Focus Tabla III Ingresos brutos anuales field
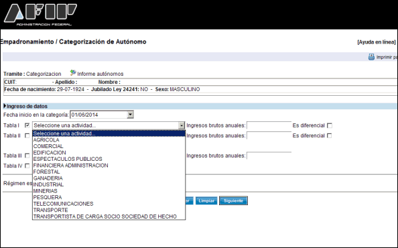The width and height of the screenshot is (398, 248). pyautogui.click(x=269, y=156)
